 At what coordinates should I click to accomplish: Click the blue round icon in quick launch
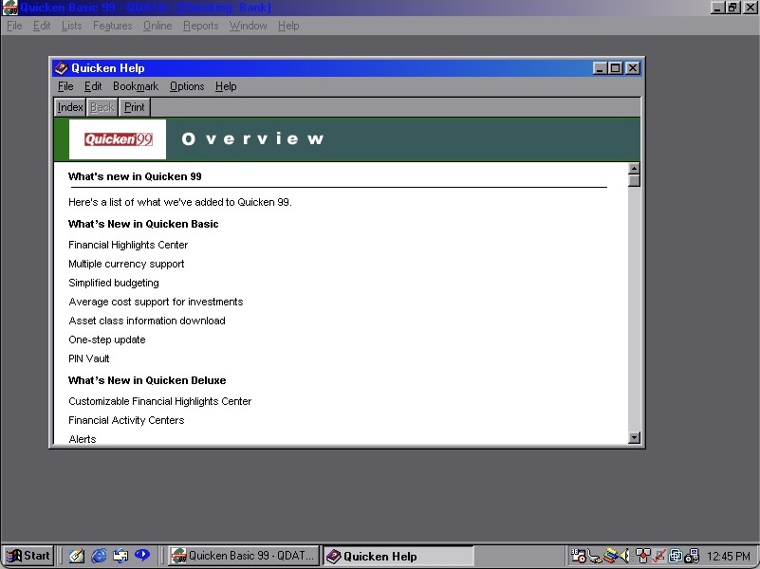point(142,556)
